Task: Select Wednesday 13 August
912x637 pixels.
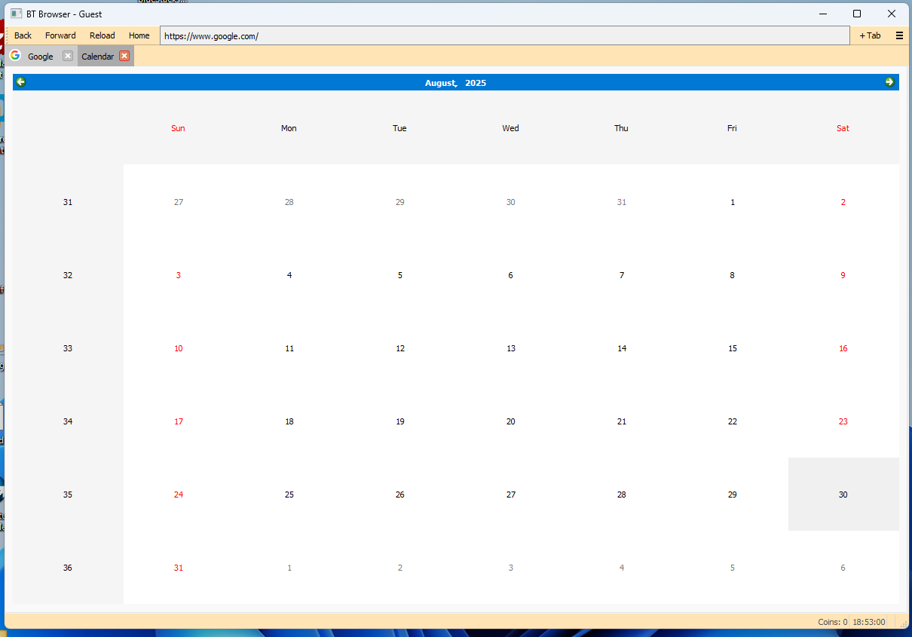Action: point(511,348)
